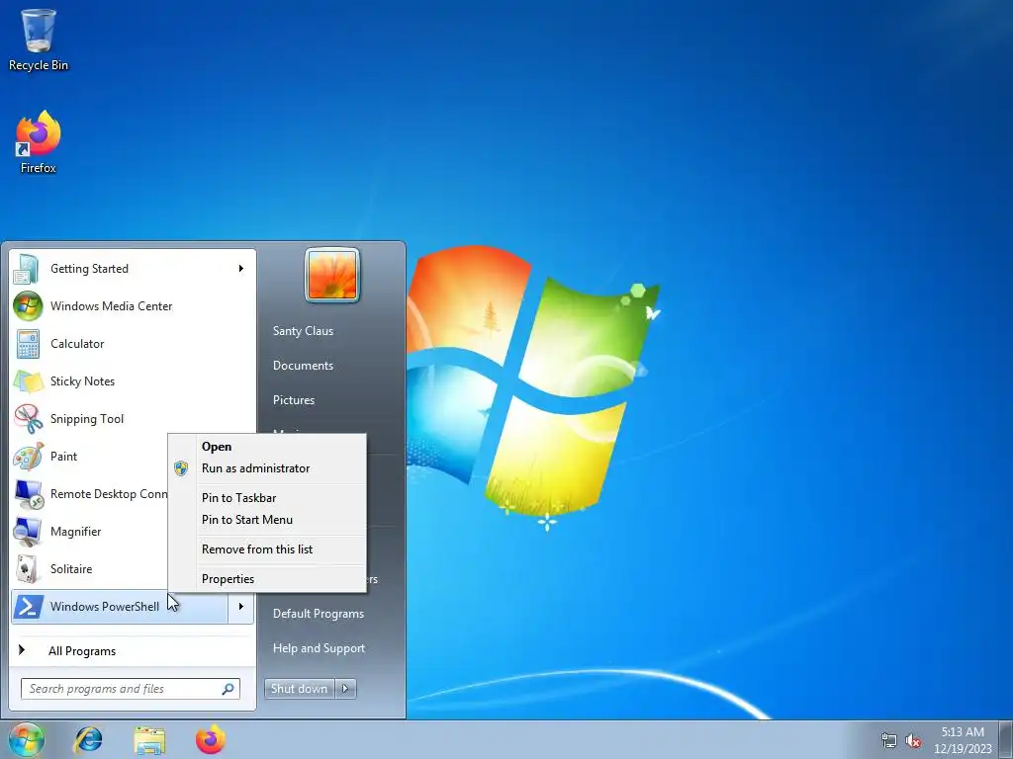Launch Windows Media Center from its icon
1013x759 pixels.
click(28, 306)
